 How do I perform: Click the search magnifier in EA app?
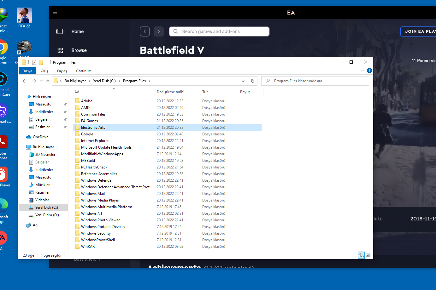176,31
